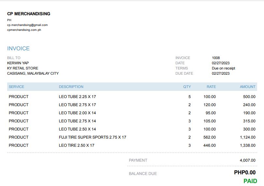Click the CP MERCHANDISING company name
Viewport: 264px width, 186px height.
(29, 14)
